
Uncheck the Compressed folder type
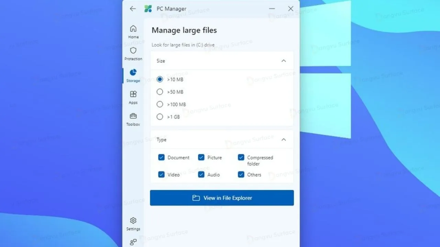point(241,157)
